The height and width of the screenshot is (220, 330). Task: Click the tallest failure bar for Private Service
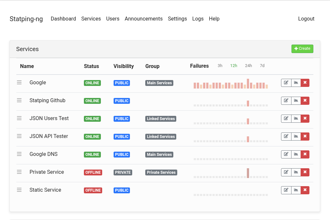pyautogui.click(x=248, y=173)
